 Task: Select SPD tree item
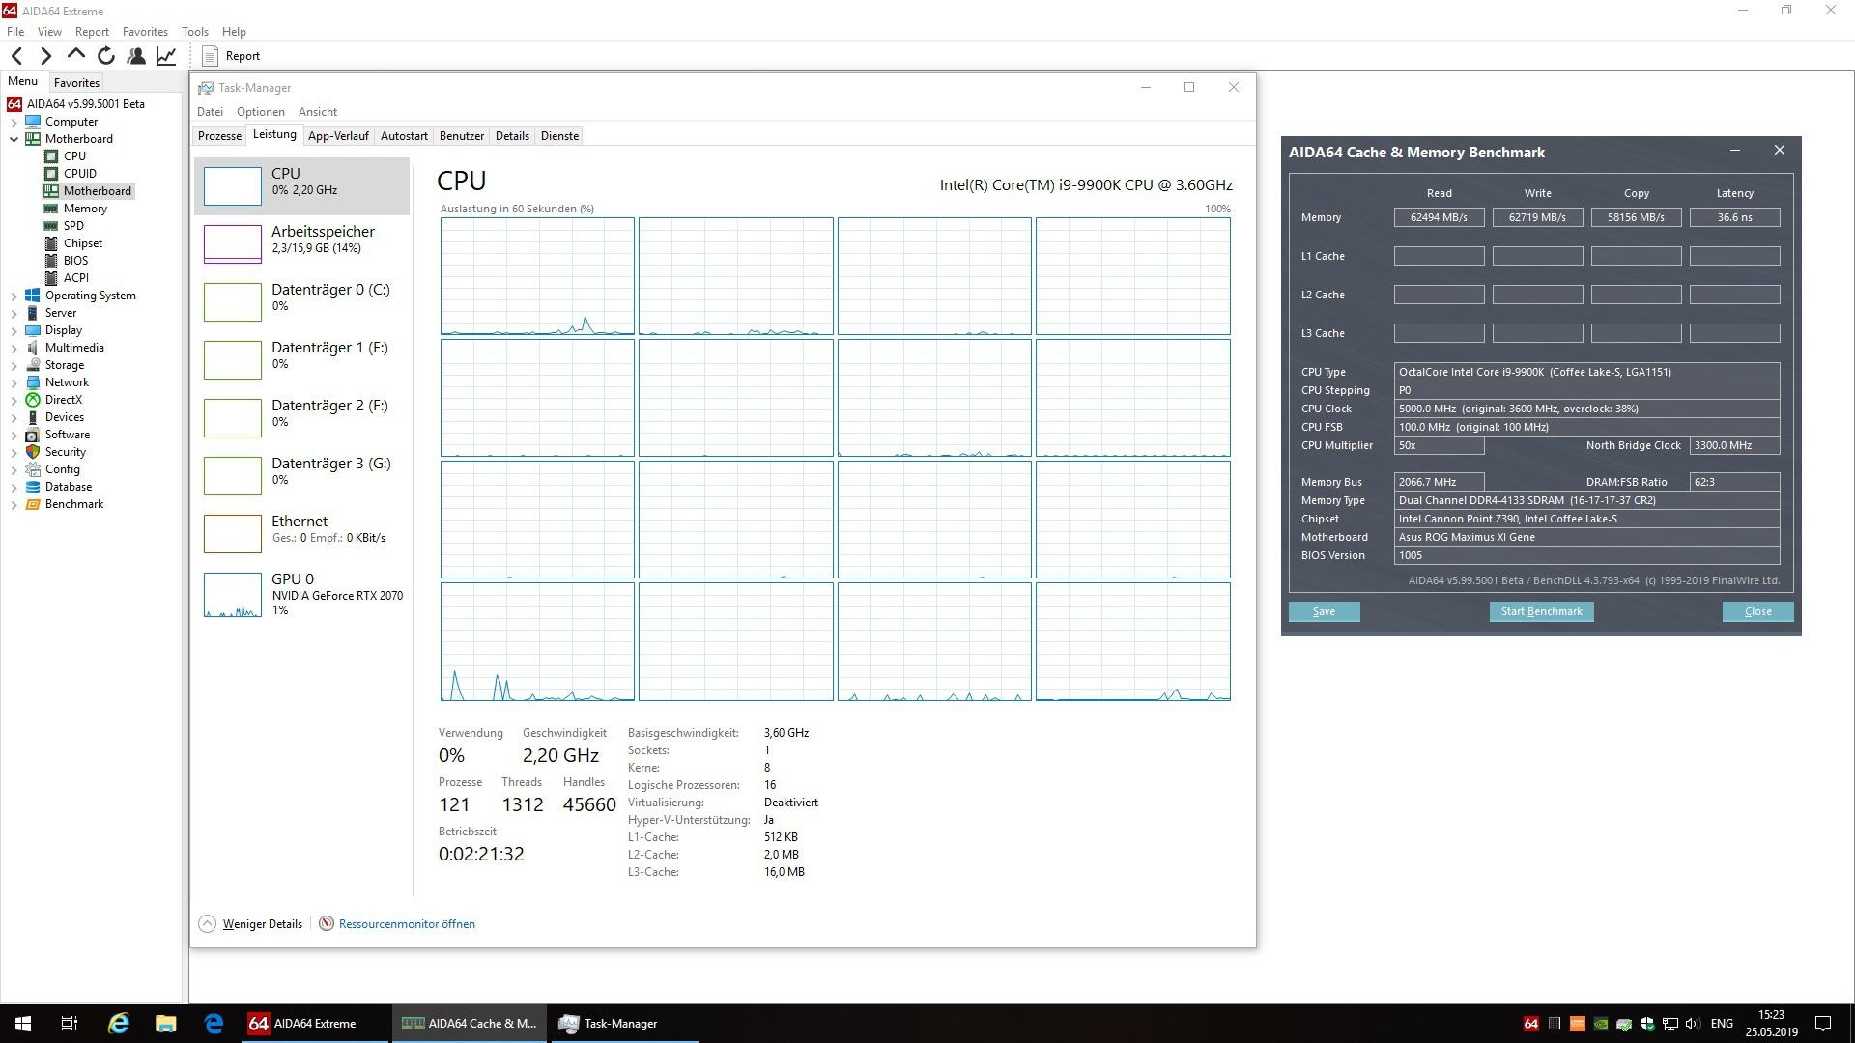pyautogui.click(x=73, y=225)
